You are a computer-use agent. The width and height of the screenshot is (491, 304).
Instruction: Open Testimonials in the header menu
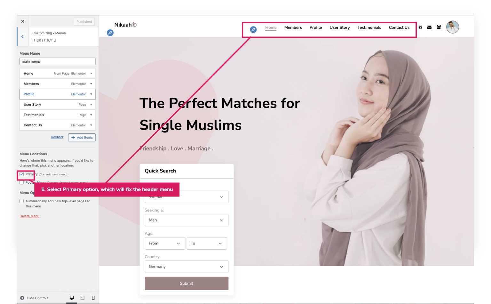369,28
